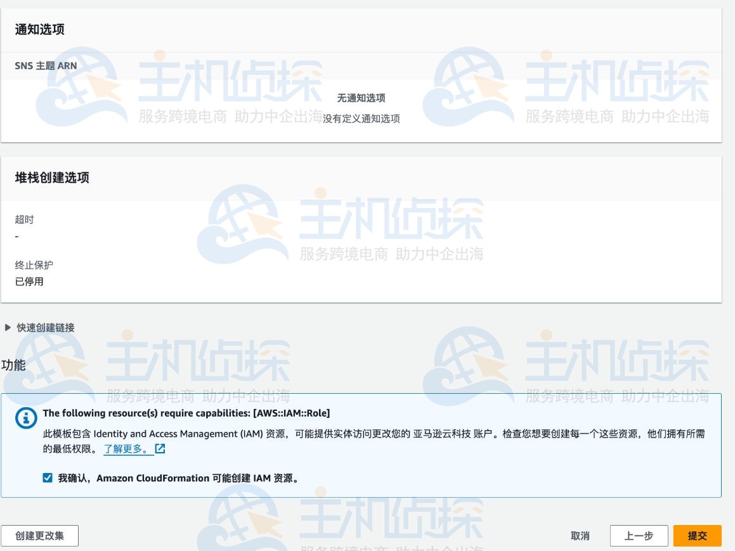Image resolution: width=735 pixels, height=551 pixels.
Task: Click the 没有定义通知选项 message
Action: tap(361, 119)
